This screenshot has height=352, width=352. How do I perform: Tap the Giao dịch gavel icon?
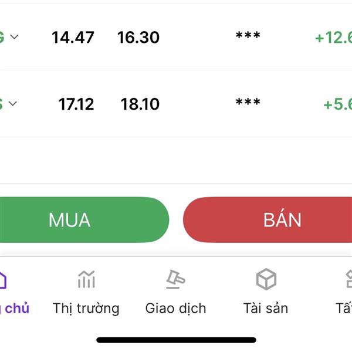[175, 280]
